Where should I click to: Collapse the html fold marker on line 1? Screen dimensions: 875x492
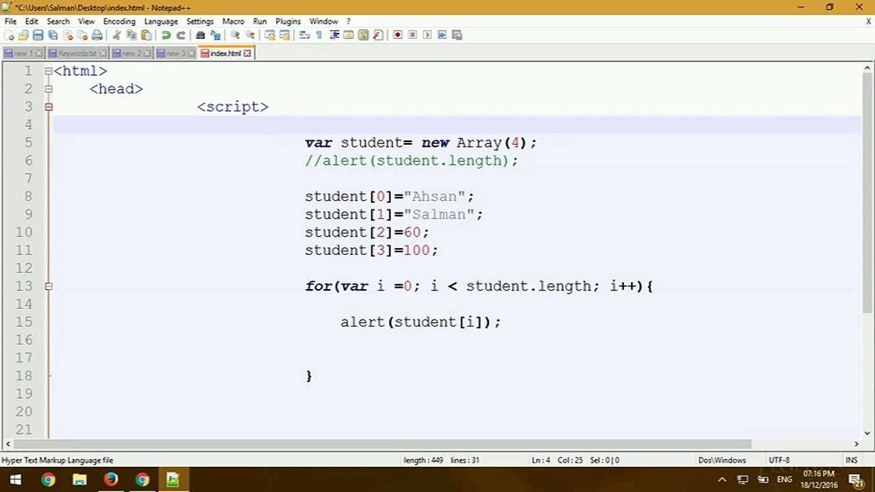[49, 71]
